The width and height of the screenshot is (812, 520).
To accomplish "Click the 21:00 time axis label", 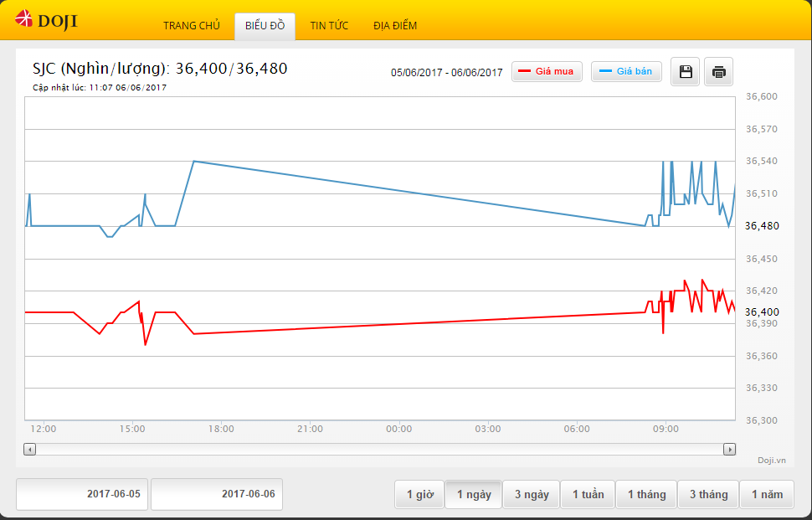I will 310,429.
